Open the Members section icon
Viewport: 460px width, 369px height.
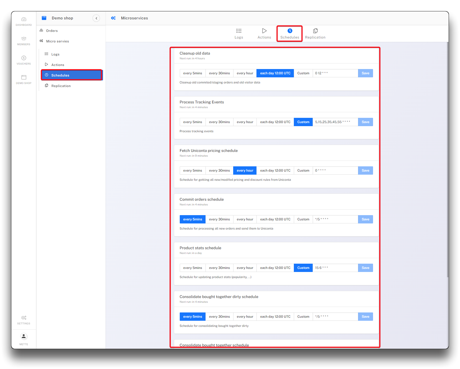24,39
